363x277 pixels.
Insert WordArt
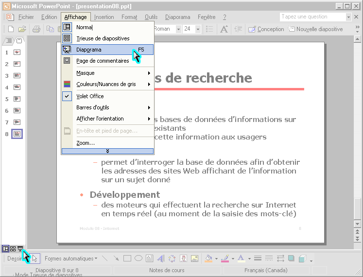(161, 259)
